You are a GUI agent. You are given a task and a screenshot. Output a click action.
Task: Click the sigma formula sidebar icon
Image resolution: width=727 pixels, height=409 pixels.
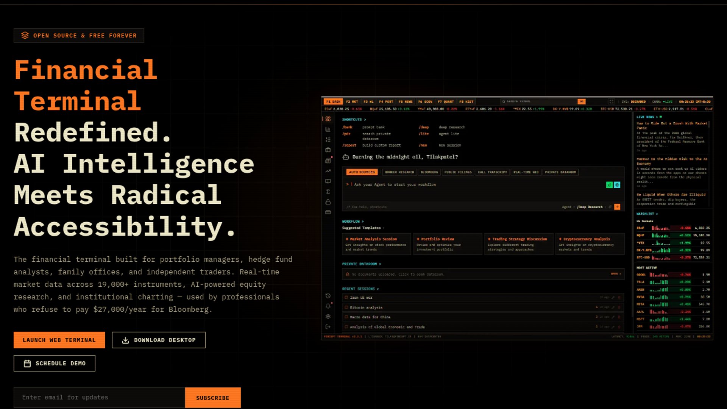[x=328, y=192]
